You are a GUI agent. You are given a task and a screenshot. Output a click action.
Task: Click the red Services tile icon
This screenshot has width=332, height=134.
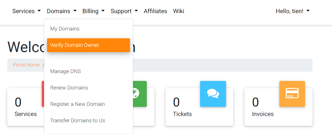[43, 94]
